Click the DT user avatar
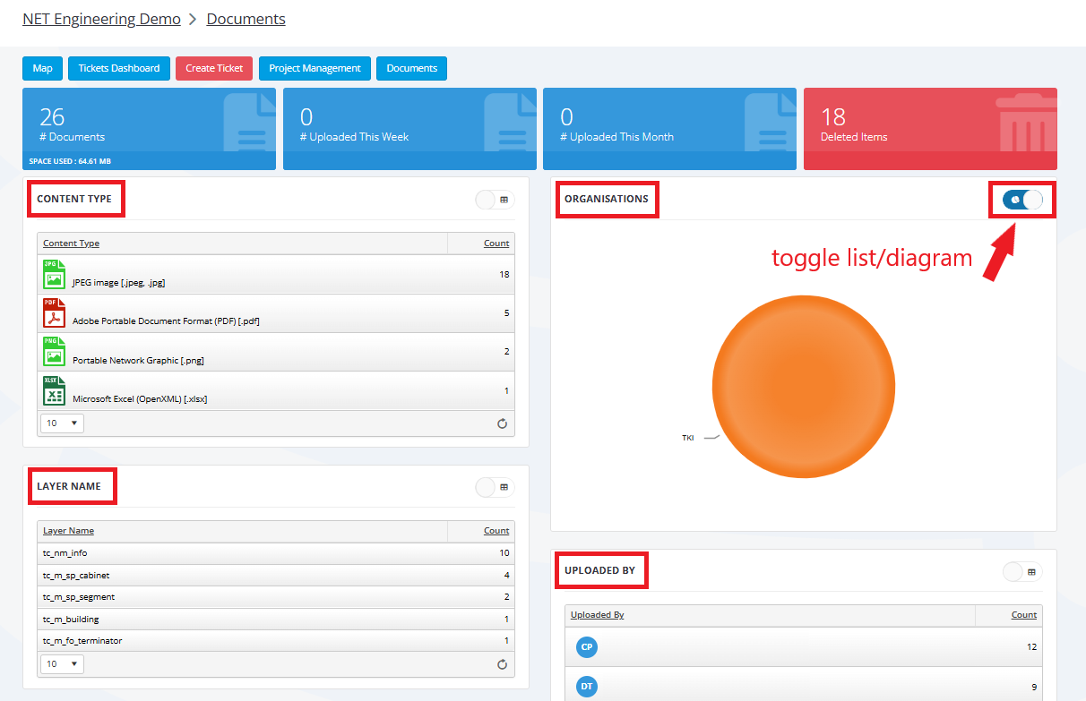This screenshot has width=1086, height=701. [x=587, y=687]
